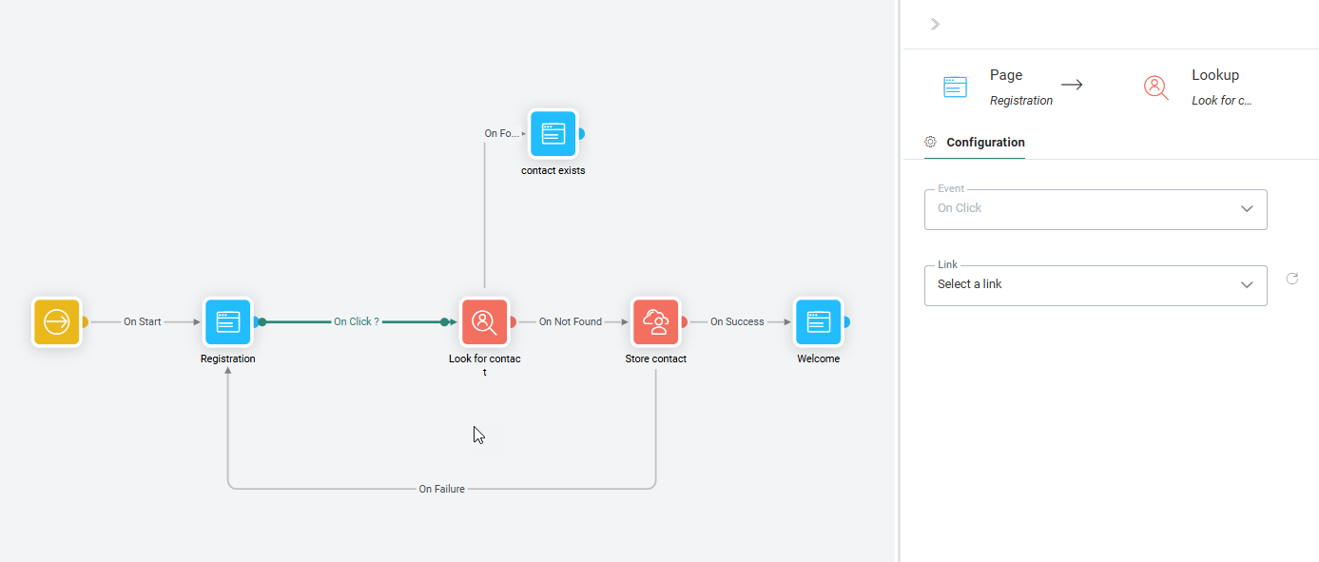Click output port on contact exists node
Screen dimensions: 1319x562
coord(581,134)
